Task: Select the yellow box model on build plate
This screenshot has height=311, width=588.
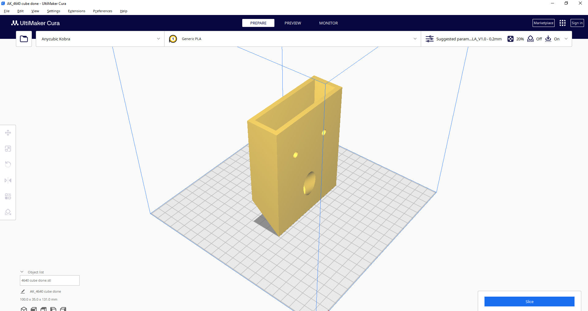Action: [294, 156]
